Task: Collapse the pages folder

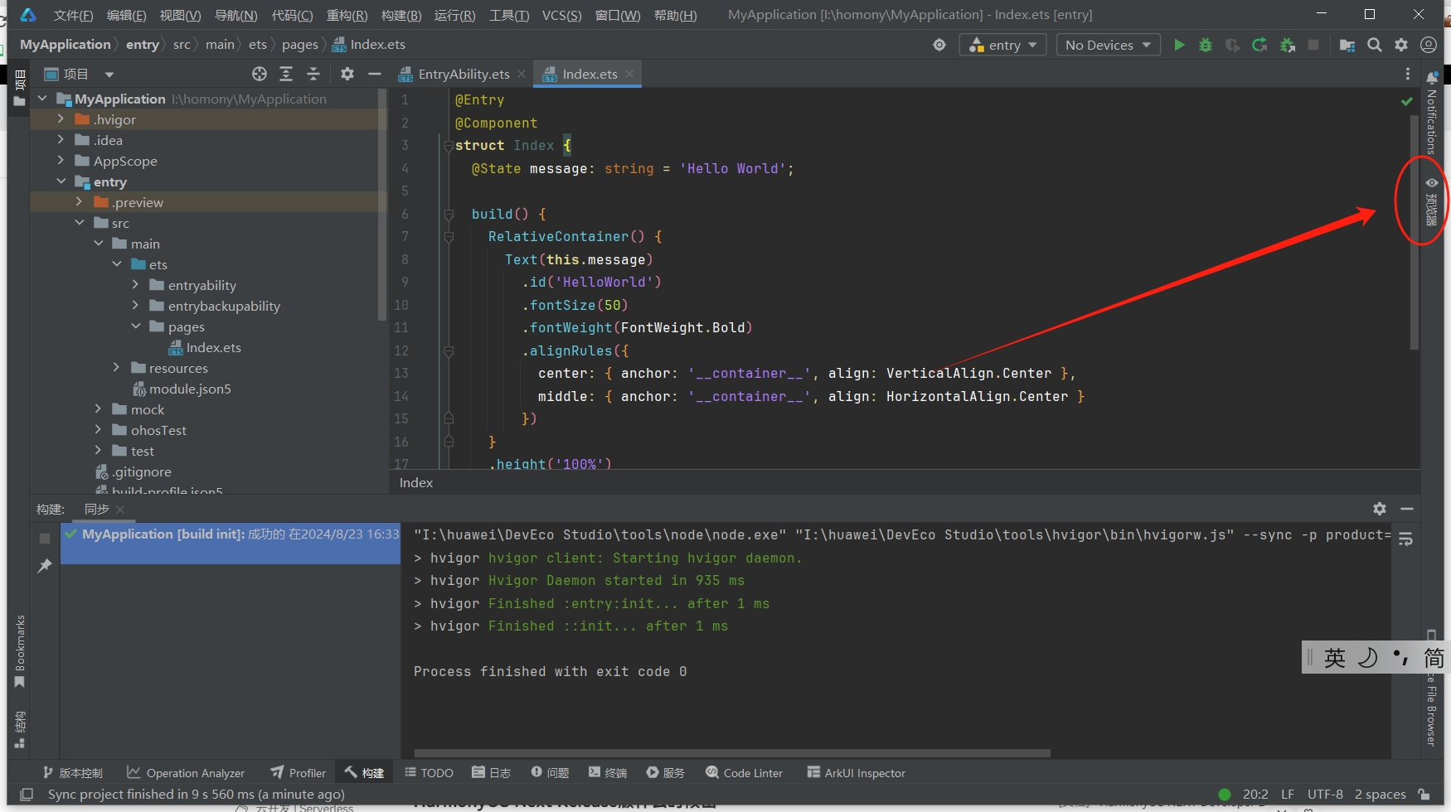Action: click(x=136, y=326)
